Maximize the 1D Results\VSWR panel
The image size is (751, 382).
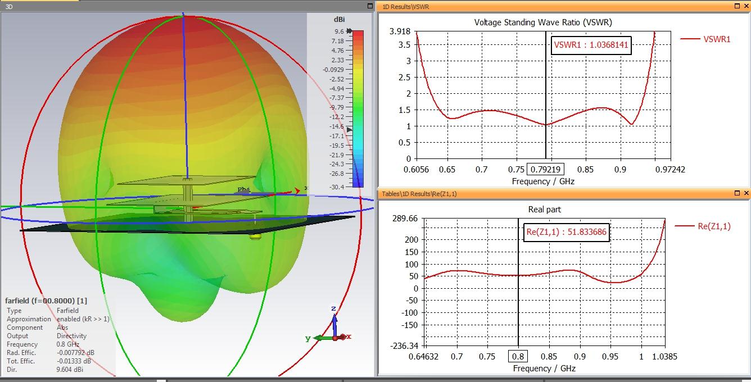738,6
